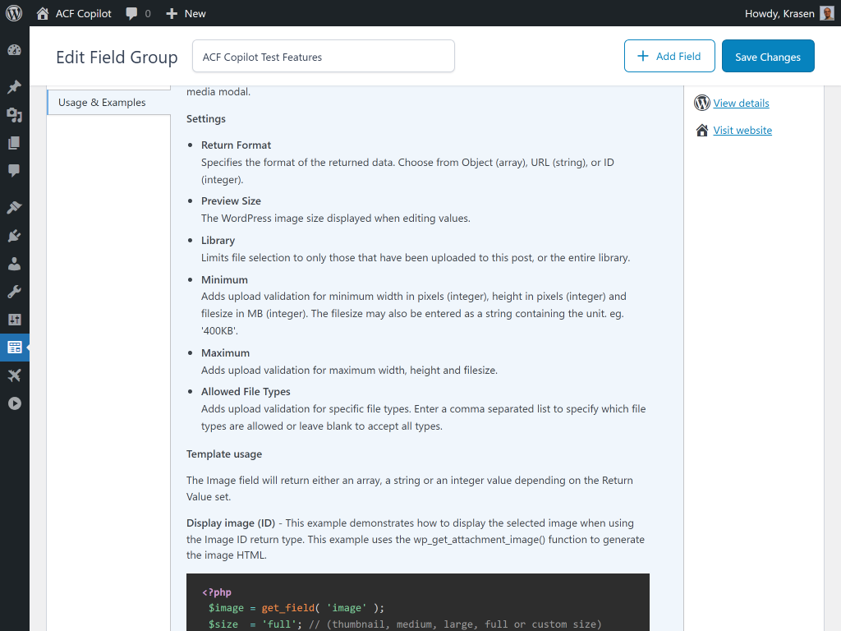
Task: Click the Add Field button
Action: tap(669, 57)
